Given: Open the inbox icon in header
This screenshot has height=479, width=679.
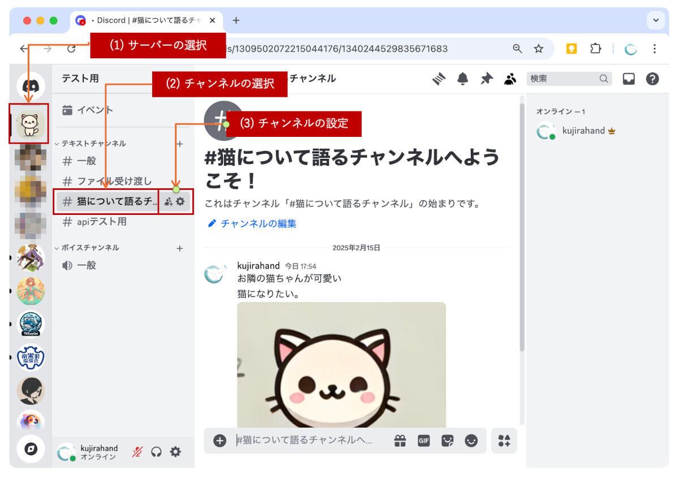Looking at the screenshot, I should 629,79.
